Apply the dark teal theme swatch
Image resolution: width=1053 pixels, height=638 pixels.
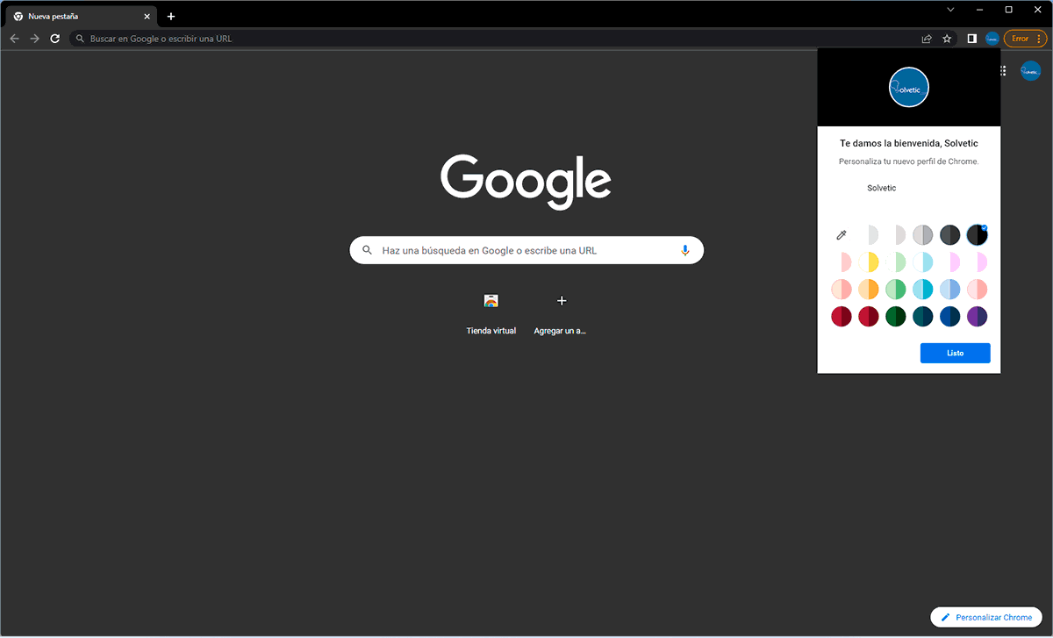923,316
